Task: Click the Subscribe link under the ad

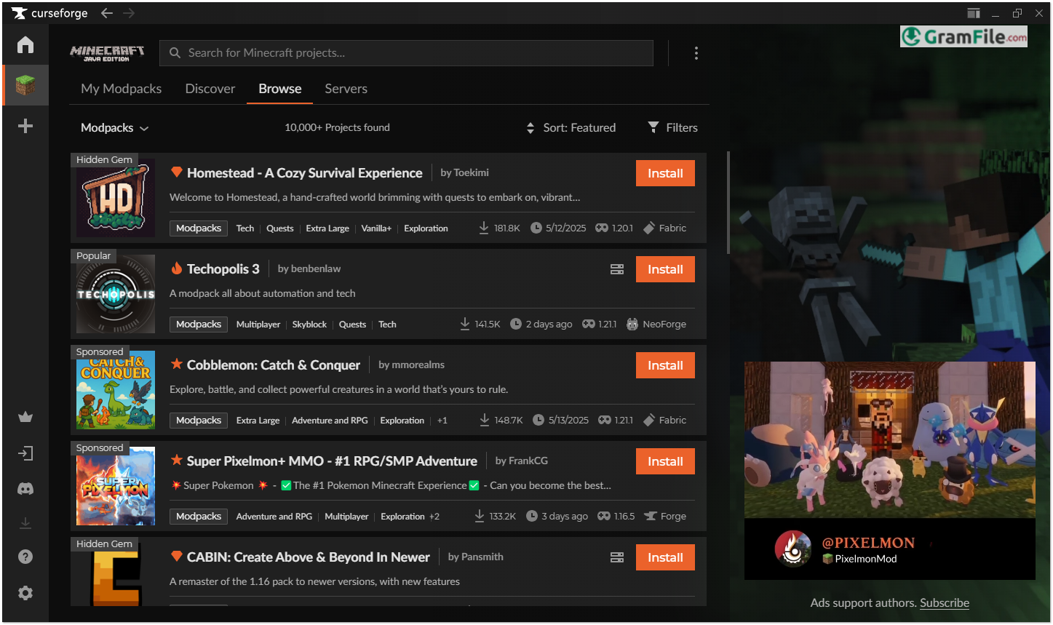Action: coord(944,603)
